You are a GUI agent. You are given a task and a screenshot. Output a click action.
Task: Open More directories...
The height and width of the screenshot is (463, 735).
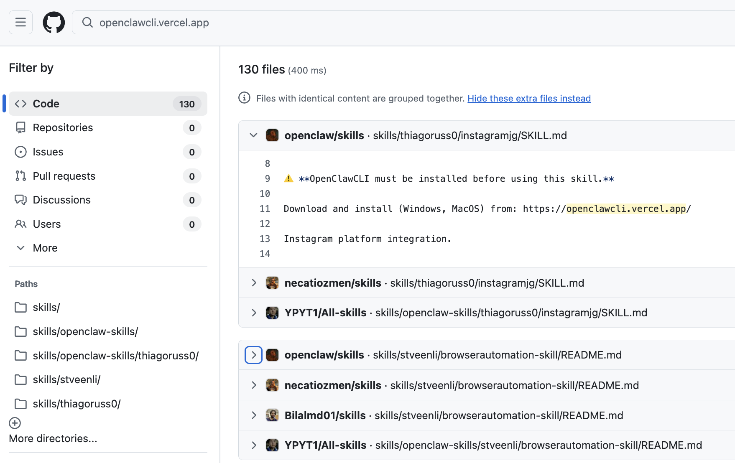pos(53,438)
